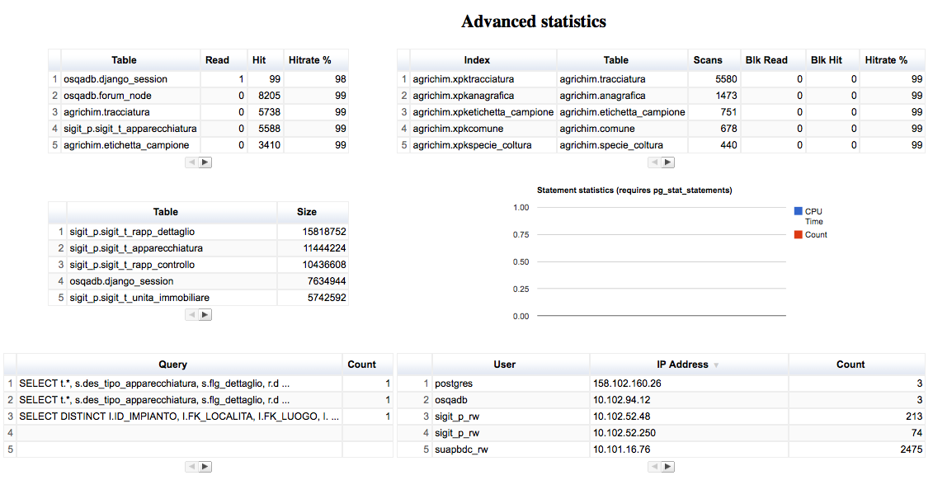Advance to next page of index statistics
933x480 pixels.
pyautogui.click(x=667, y=162)
